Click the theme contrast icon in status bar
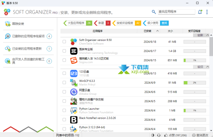The width and height of the screenshot is (213, 137). pos(152,135)
